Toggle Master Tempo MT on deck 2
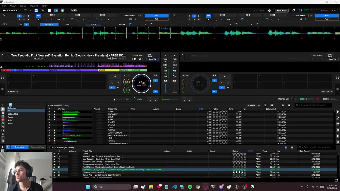This screenshot has height=191, width=340. point(214,92)
